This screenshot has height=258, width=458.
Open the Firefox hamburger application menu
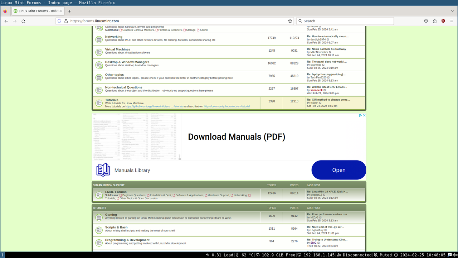point(452,21)
